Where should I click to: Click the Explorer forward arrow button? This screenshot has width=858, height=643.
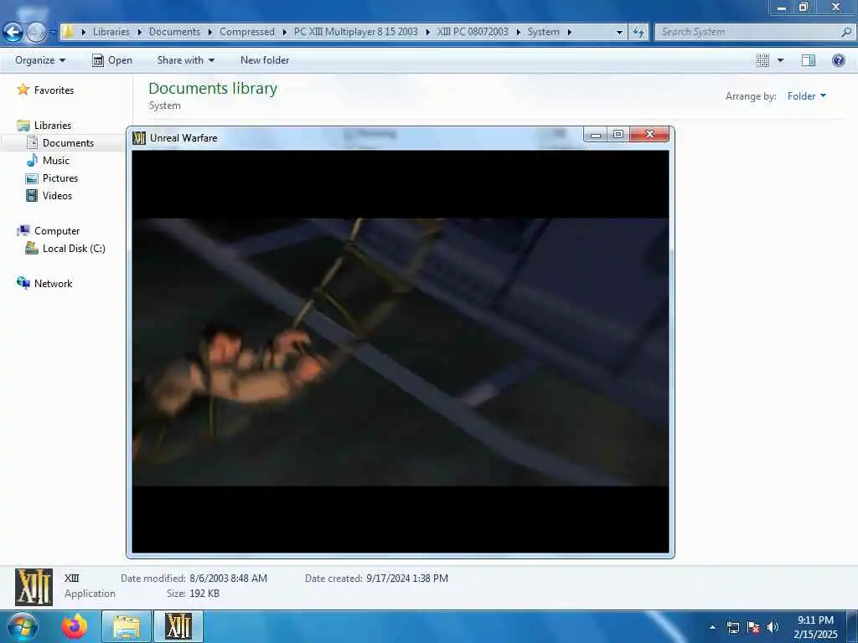pyautogui.click(x=36, y=33)
